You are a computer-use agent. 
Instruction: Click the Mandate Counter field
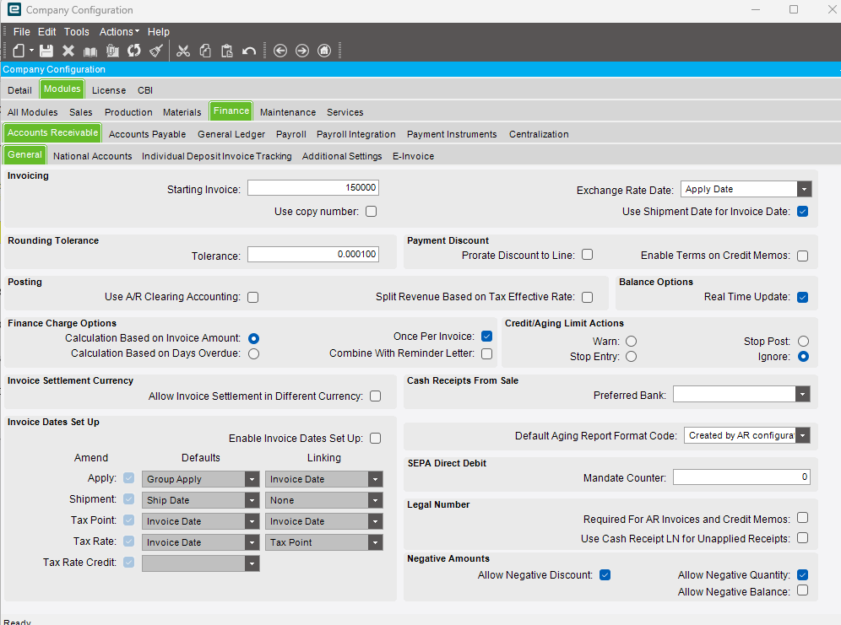(741, 477)
